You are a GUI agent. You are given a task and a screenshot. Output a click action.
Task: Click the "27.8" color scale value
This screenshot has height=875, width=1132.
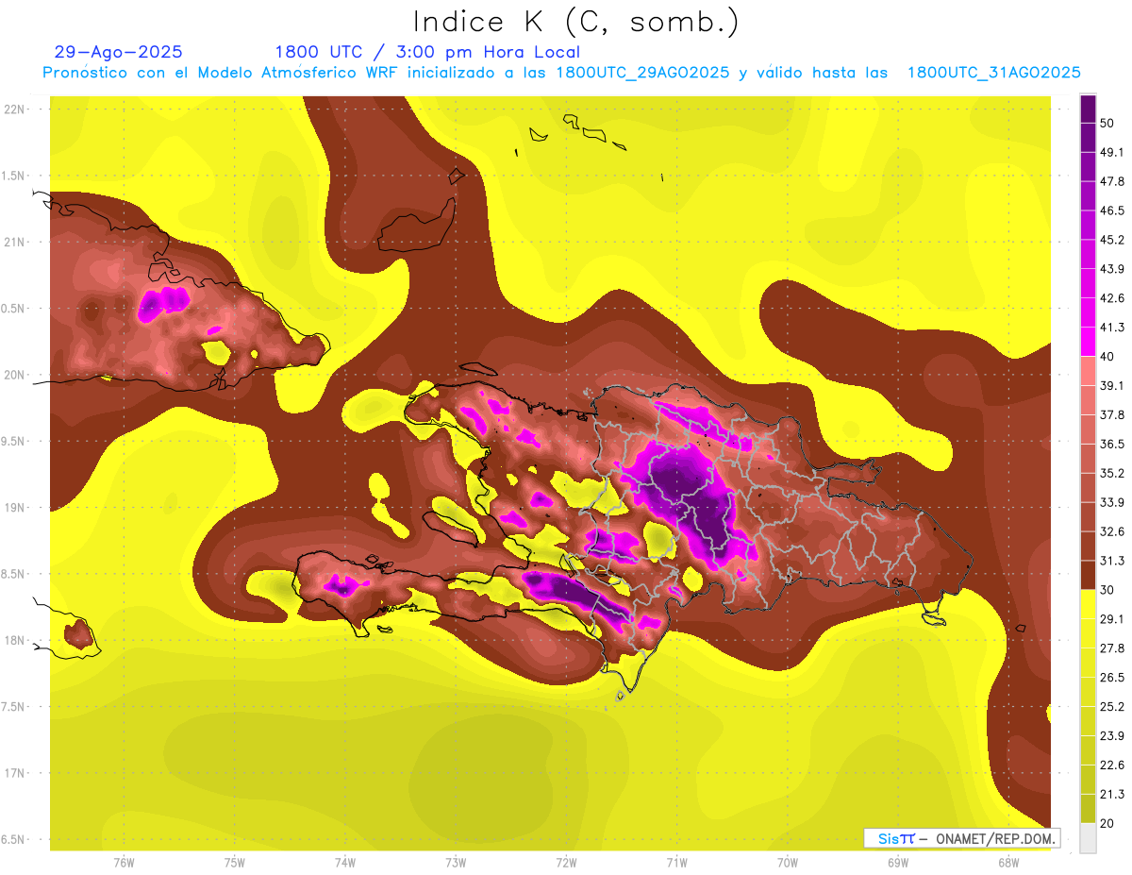click(x=1111, y=648)
